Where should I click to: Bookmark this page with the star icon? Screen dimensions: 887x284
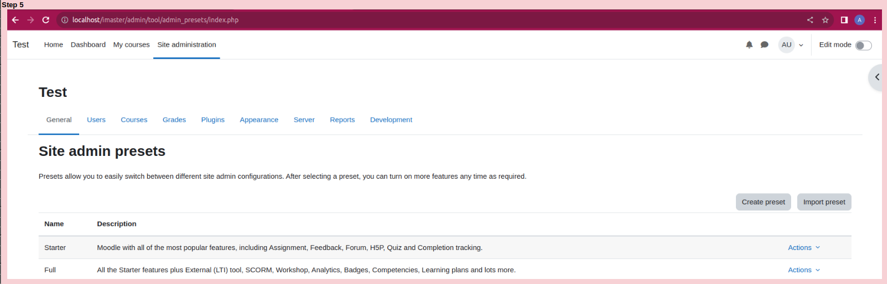tap(826, 20)
